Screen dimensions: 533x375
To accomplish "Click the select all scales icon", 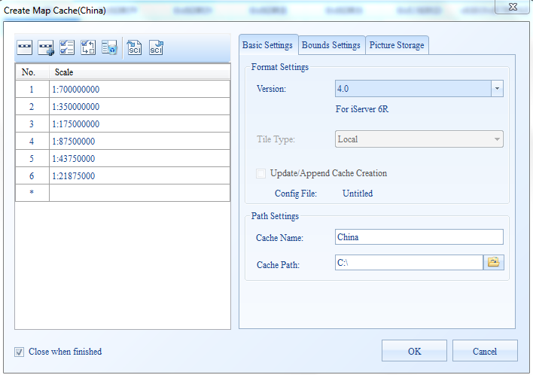I will pos(67,50).
